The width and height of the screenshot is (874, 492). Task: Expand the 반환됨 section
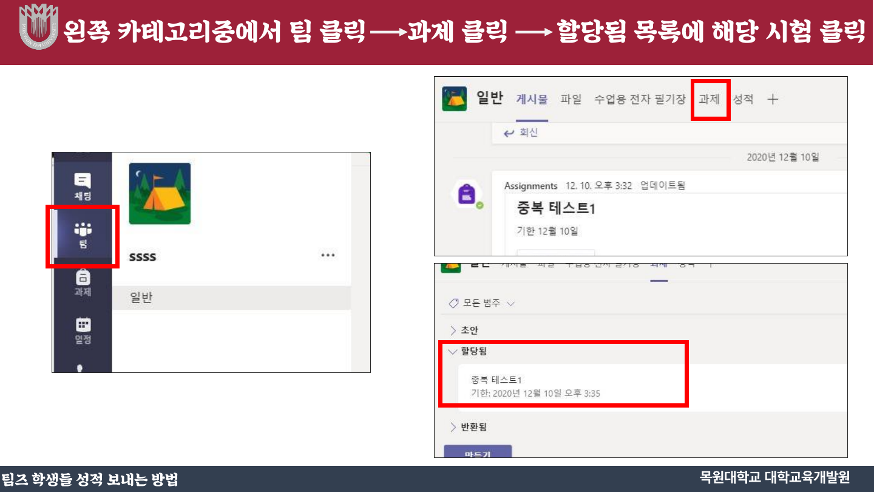468,427
